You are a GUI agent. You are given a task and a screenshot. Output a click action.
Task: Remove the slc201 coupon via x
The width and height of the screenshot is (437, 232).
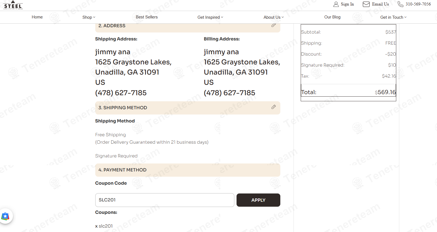(x=96, y=226)
